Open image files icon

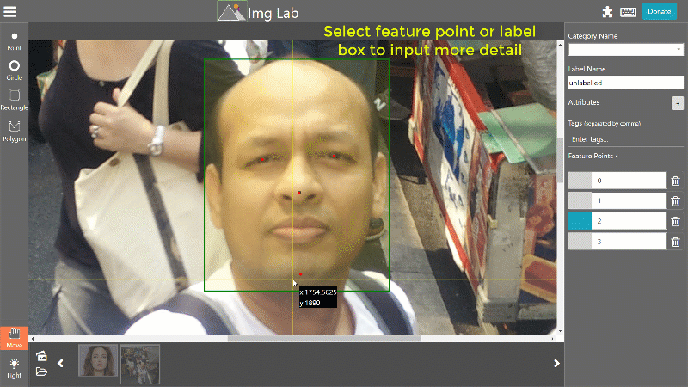coord(41,356)
